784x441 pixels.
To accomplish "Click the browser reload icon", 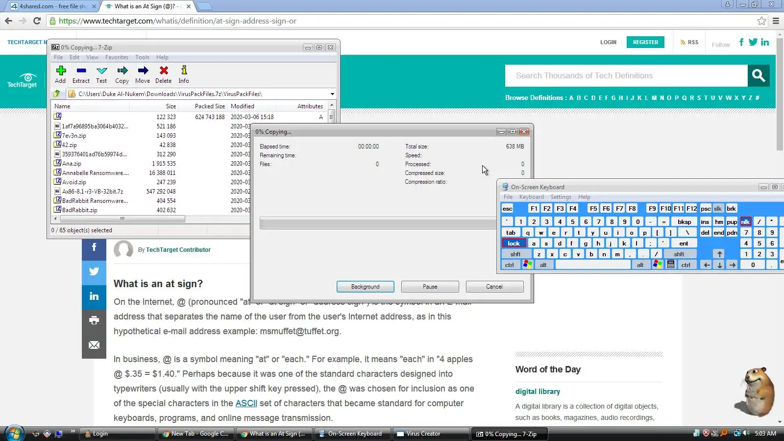I will pyautogui.click(x=37, y=21).
